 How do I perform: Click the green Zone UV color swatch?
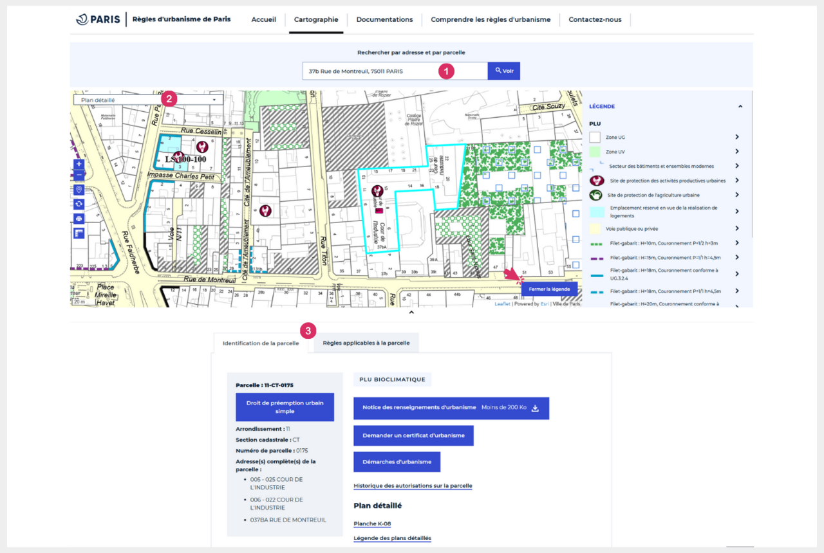pos(595,152)
